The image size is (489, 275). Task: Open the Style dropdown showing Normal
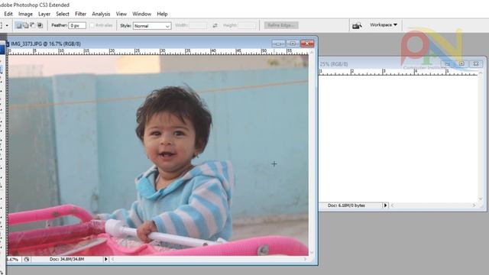pyautogui.click(x=152, y=26)
